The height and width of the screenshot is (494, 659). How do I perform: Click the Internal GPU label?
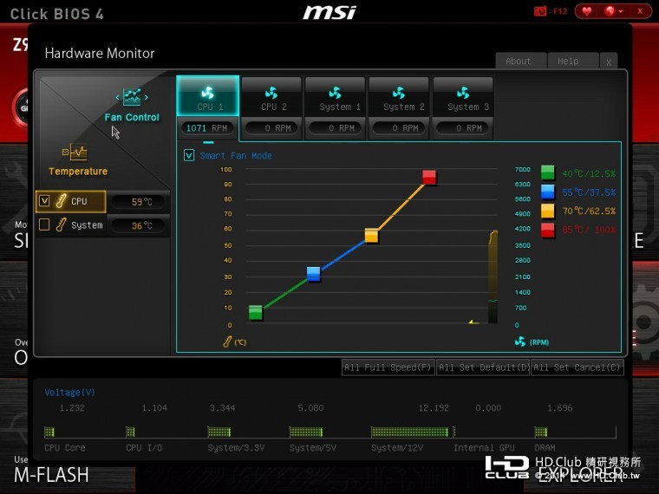[x=484, y=448]
